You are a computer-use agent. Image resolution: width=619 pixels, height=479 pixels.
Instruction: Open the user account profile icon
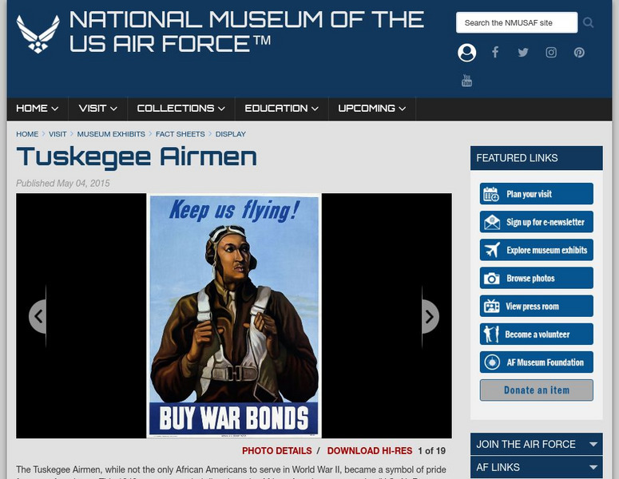tap(466, 53)
